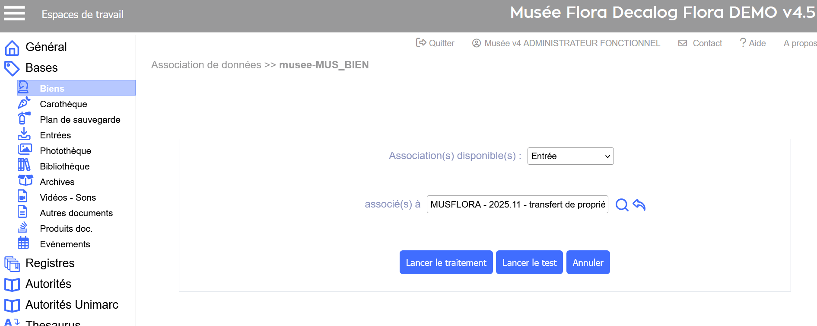The height and width of the screenshot is (326, 817).
Task: Expand the Registres section
Action: [x=50, y=263]
